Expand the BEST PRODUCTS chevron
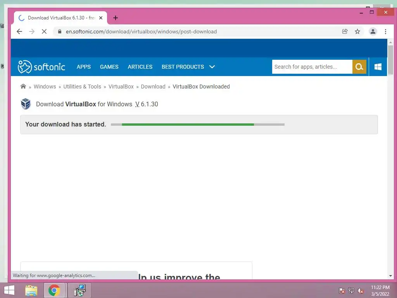This screenshot has height=298, width=397. click(x=212, y=67)
